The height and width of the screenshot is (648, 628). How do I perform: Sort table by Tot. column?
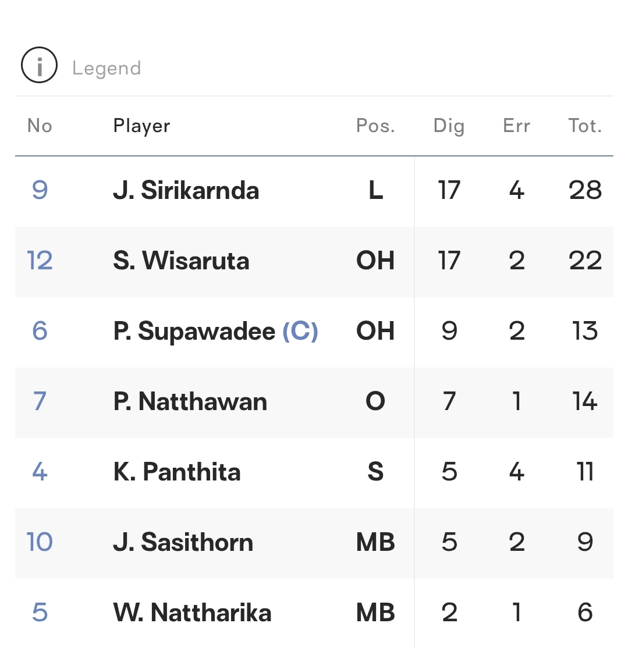pos(585,126)
